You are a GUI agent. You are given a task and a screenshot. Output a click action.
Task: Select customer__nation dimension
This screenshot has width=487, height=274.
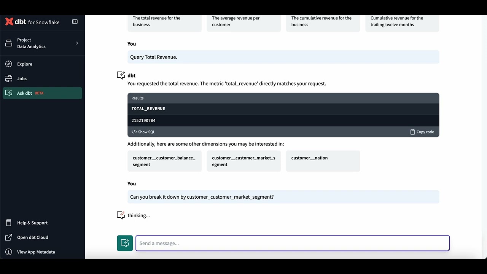pyautogui.click(x=323, y=161)
